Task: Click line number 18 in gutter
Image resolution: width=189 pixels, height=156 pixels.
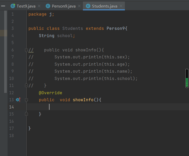Action: [x=11, y=135]
